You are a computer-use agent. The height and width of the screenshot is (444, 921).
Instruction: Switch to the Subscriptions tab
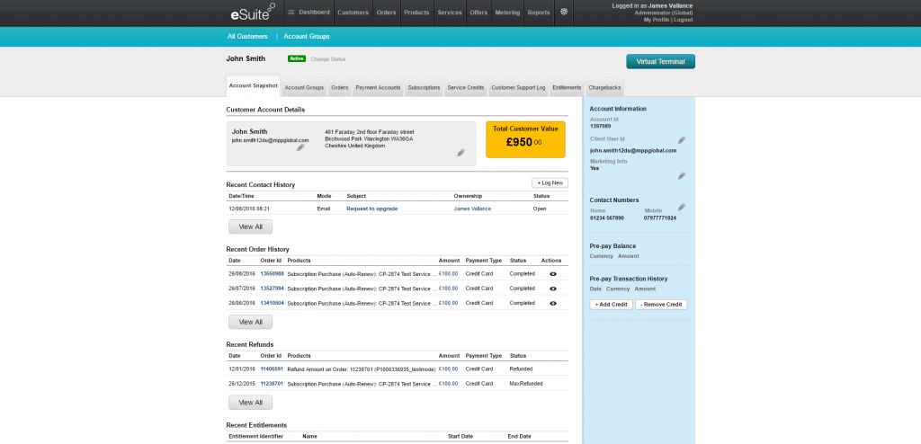(424, 88)
